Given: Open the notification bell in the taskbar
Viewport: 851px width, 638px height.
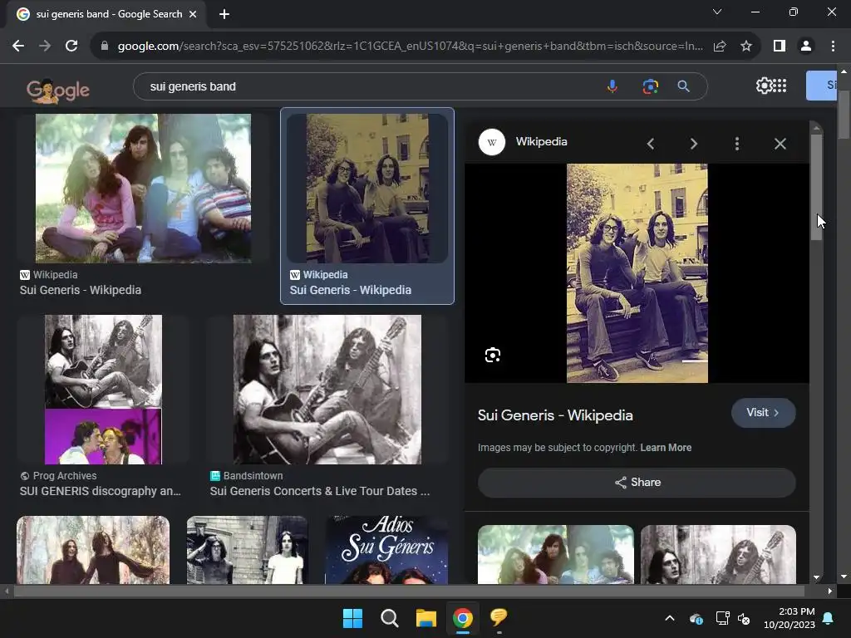Looking at the screenshot, I should (829, 618).
